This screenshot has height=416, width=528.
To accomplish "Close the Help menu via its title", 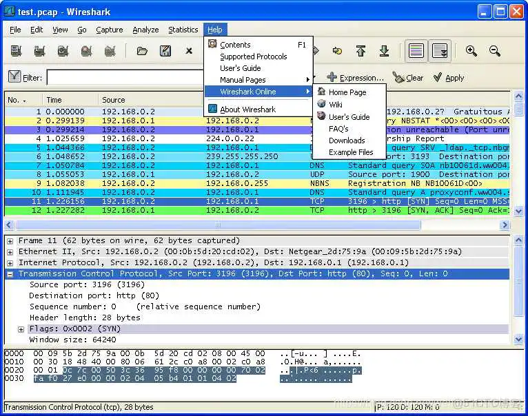I will click(215, 30).
